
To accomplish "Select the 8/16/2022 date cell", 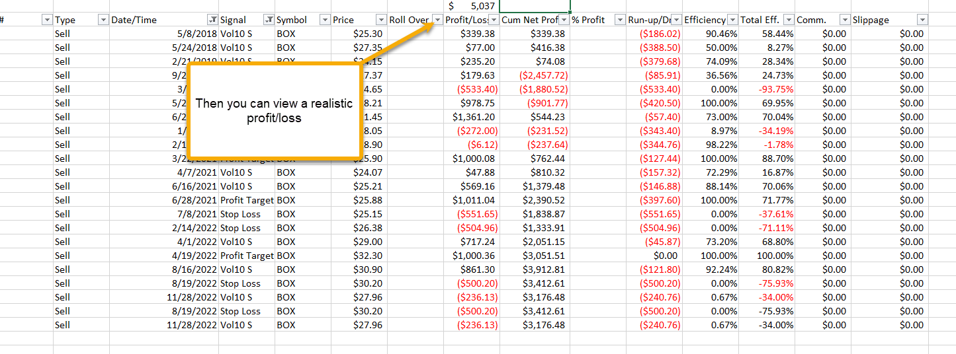I will point(163,269).
